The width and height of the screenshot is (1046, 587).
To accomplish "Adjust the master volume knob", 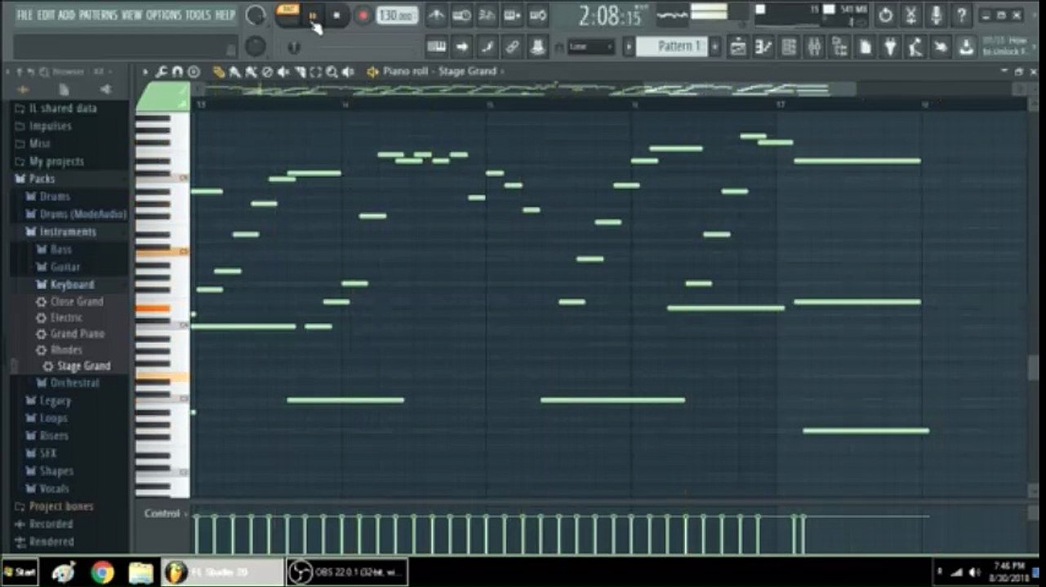I will click(x=256, y=15).
